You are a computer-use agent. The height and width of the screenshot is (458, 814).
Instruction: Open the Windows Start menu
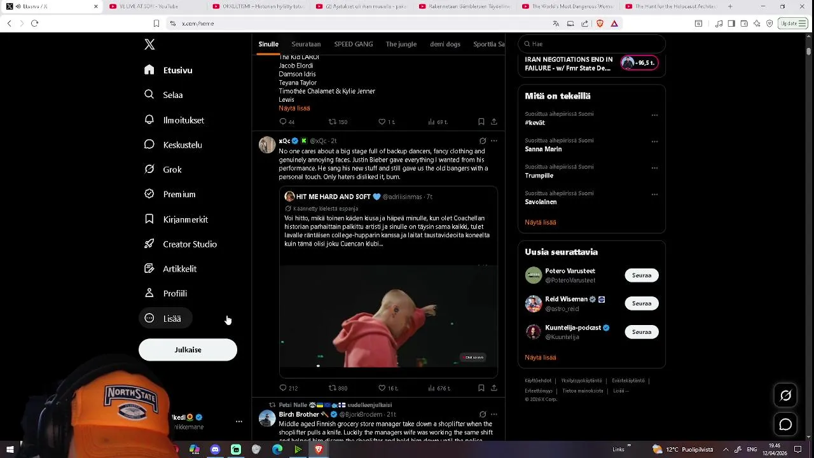(x=10, y=450)
